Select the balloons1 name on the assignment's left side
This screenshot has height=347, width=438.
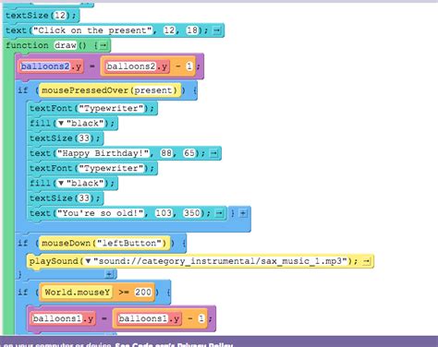[57, 318]
